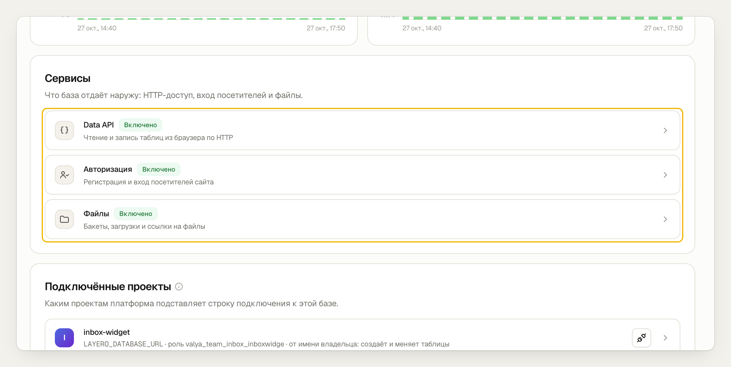This screenshot has width=731, height=367.
Task: Open the Файлы service title
Action: point(96,214)
